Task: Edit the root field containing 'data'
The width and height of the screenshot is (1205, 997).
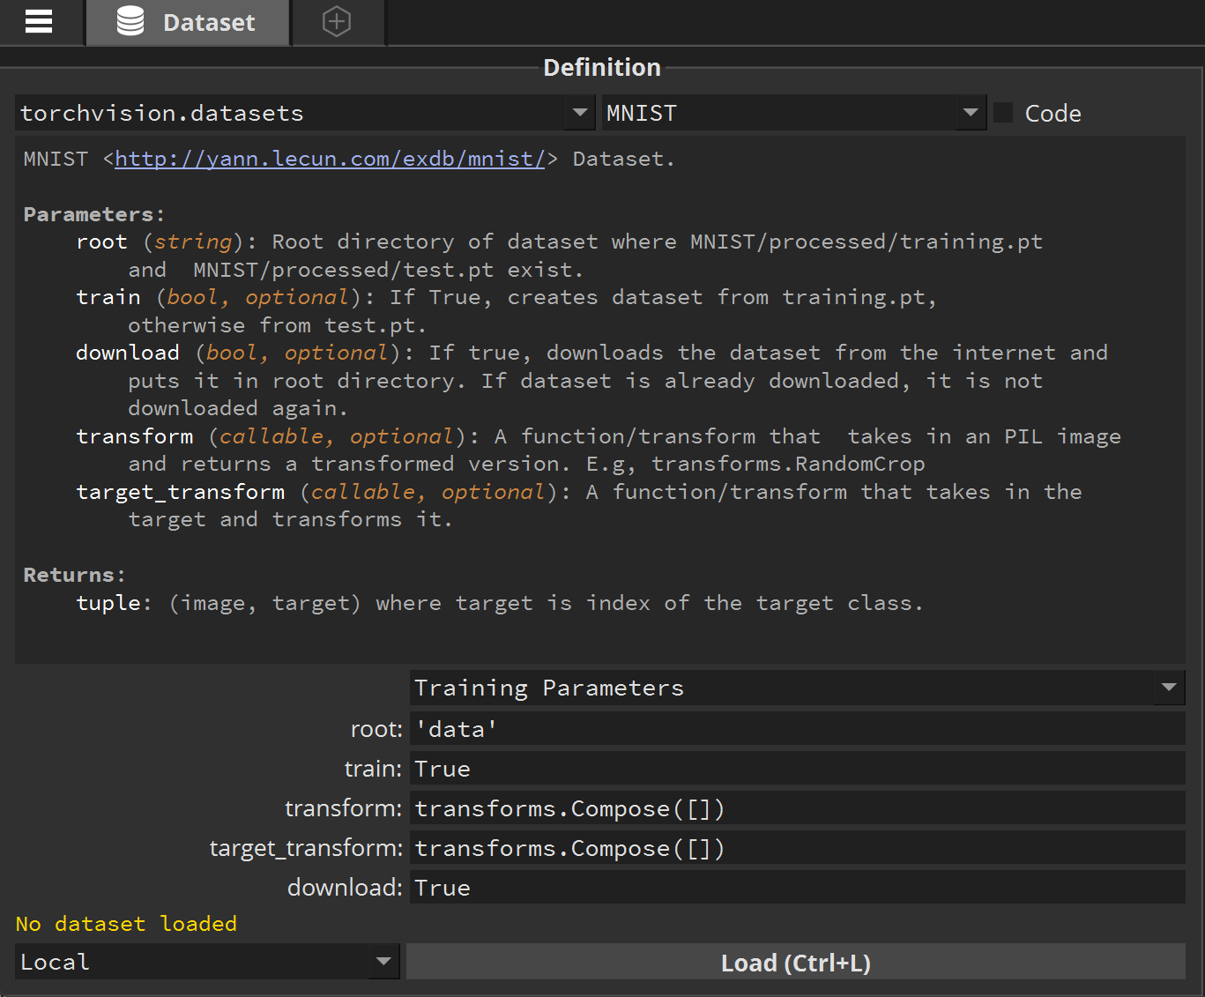Action: [797, 729]
